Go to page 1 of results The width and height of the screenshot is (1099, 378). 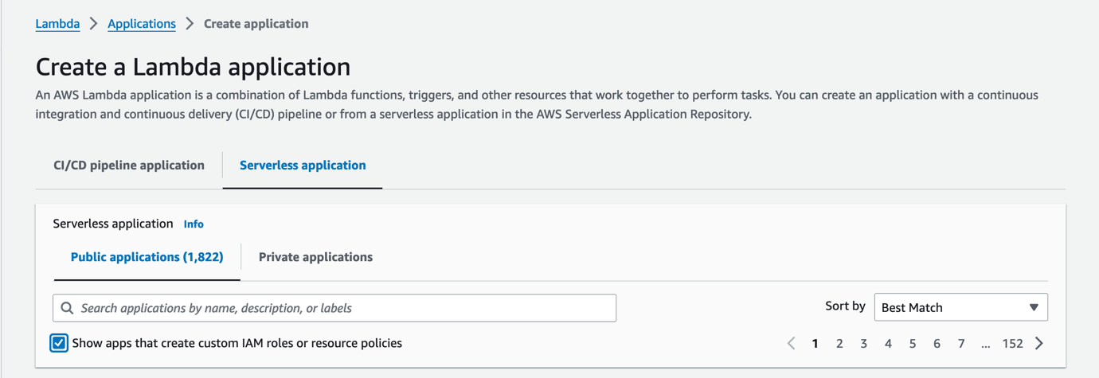[815, 344]
